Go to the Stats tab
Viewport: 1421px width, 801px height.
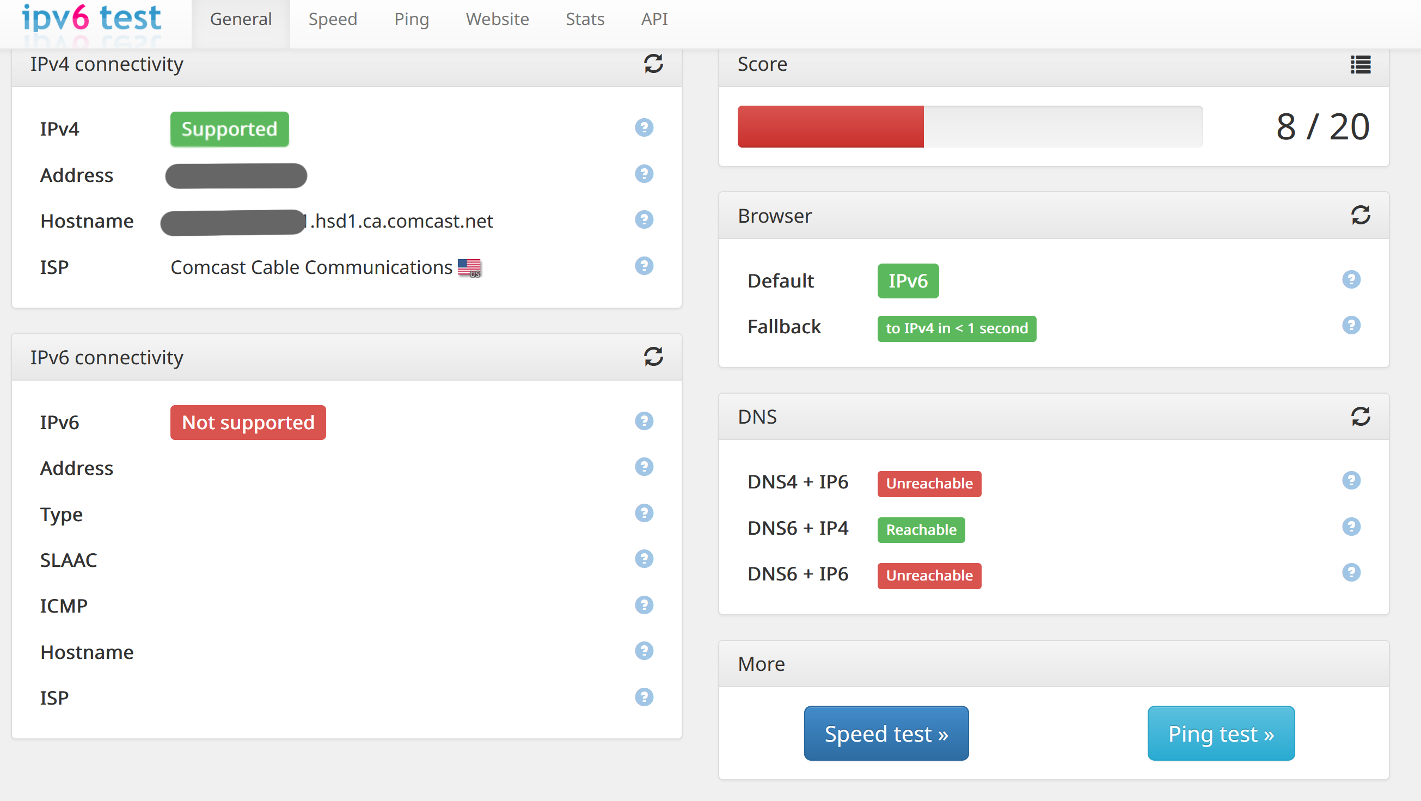(585, 19)
